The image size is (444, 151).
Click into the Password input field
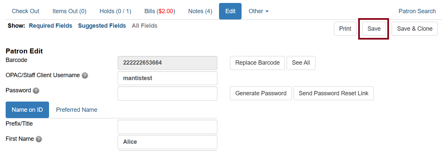coord(167,93)
